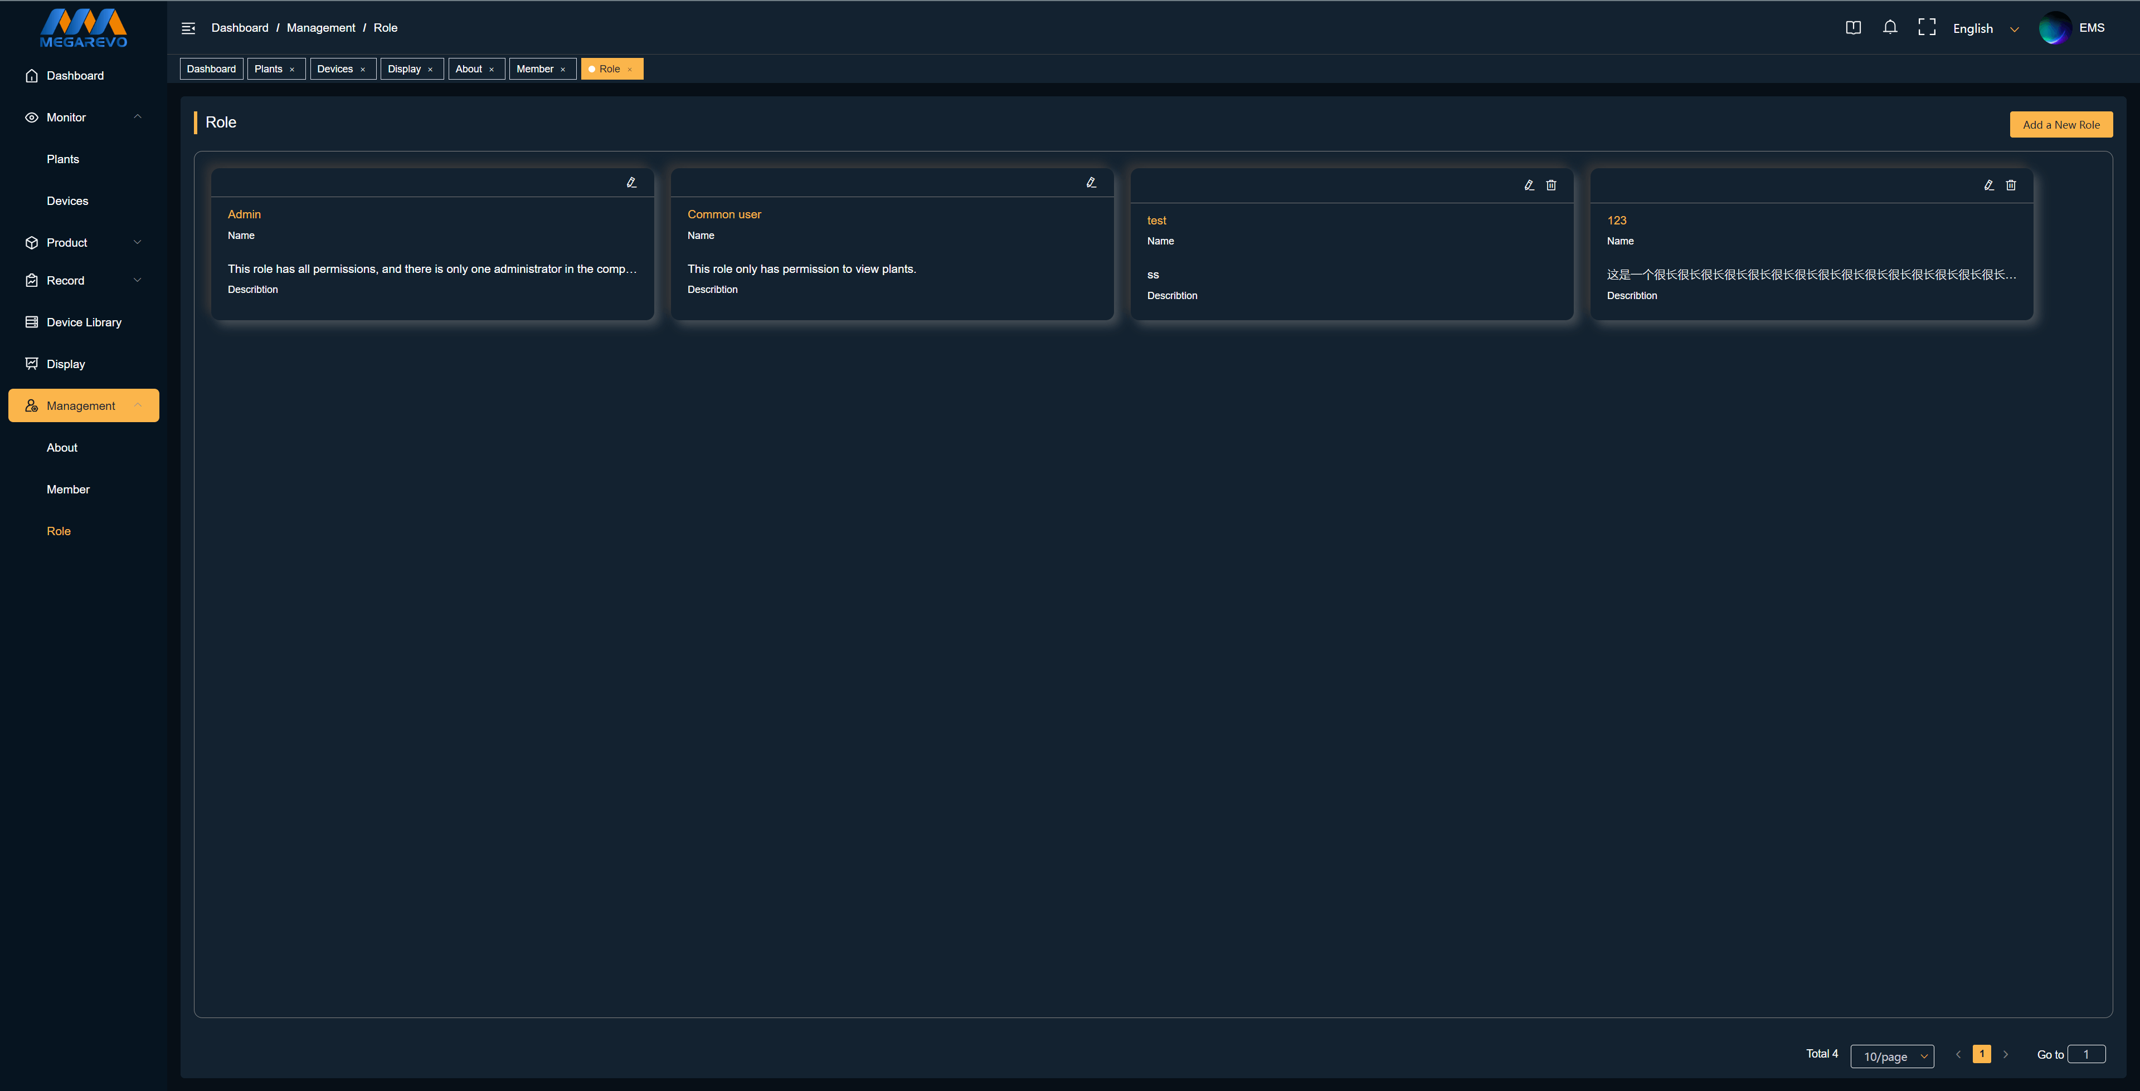2140x1091 pixels.
Task: Close the Role tab
Action: pos(630,70)
